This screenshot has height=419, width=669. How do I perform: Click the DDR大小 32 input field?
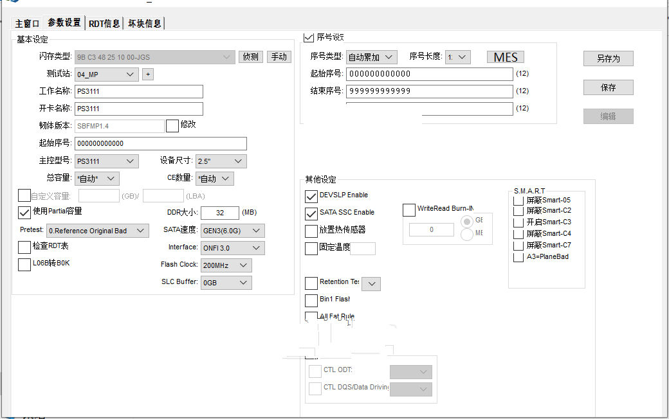click(220, 213)
